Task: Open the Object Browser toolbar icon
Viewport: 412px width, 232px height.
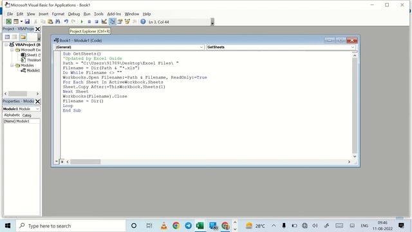Action: [x=127, y=21]
